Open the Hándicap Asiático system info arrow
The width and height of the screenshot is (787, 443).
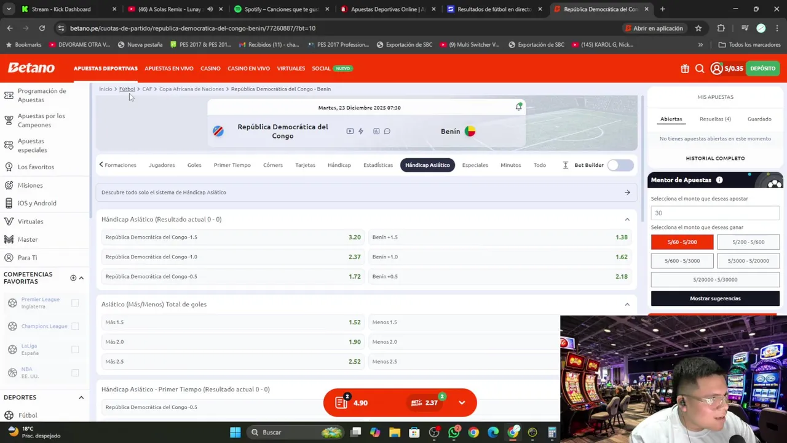coord(627,192)
